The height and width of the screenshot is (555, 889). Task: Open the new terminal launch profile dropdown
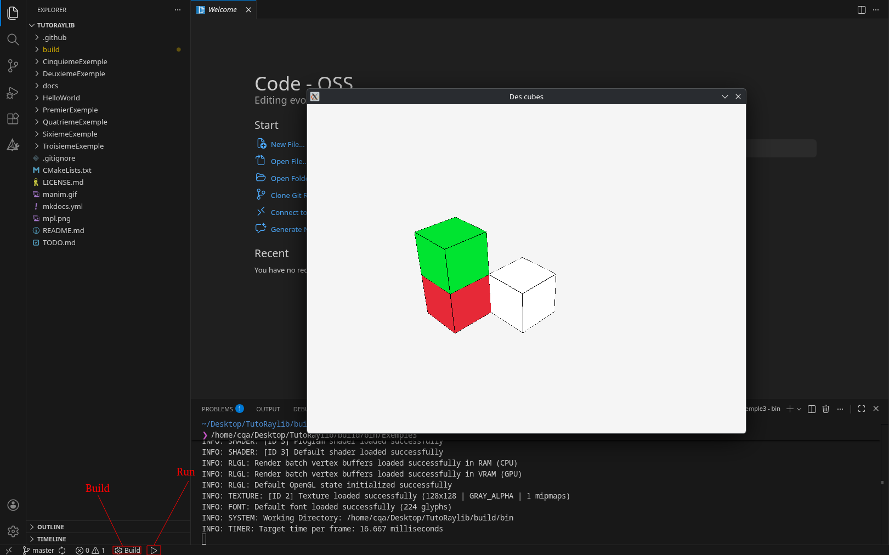pos(799,409)
